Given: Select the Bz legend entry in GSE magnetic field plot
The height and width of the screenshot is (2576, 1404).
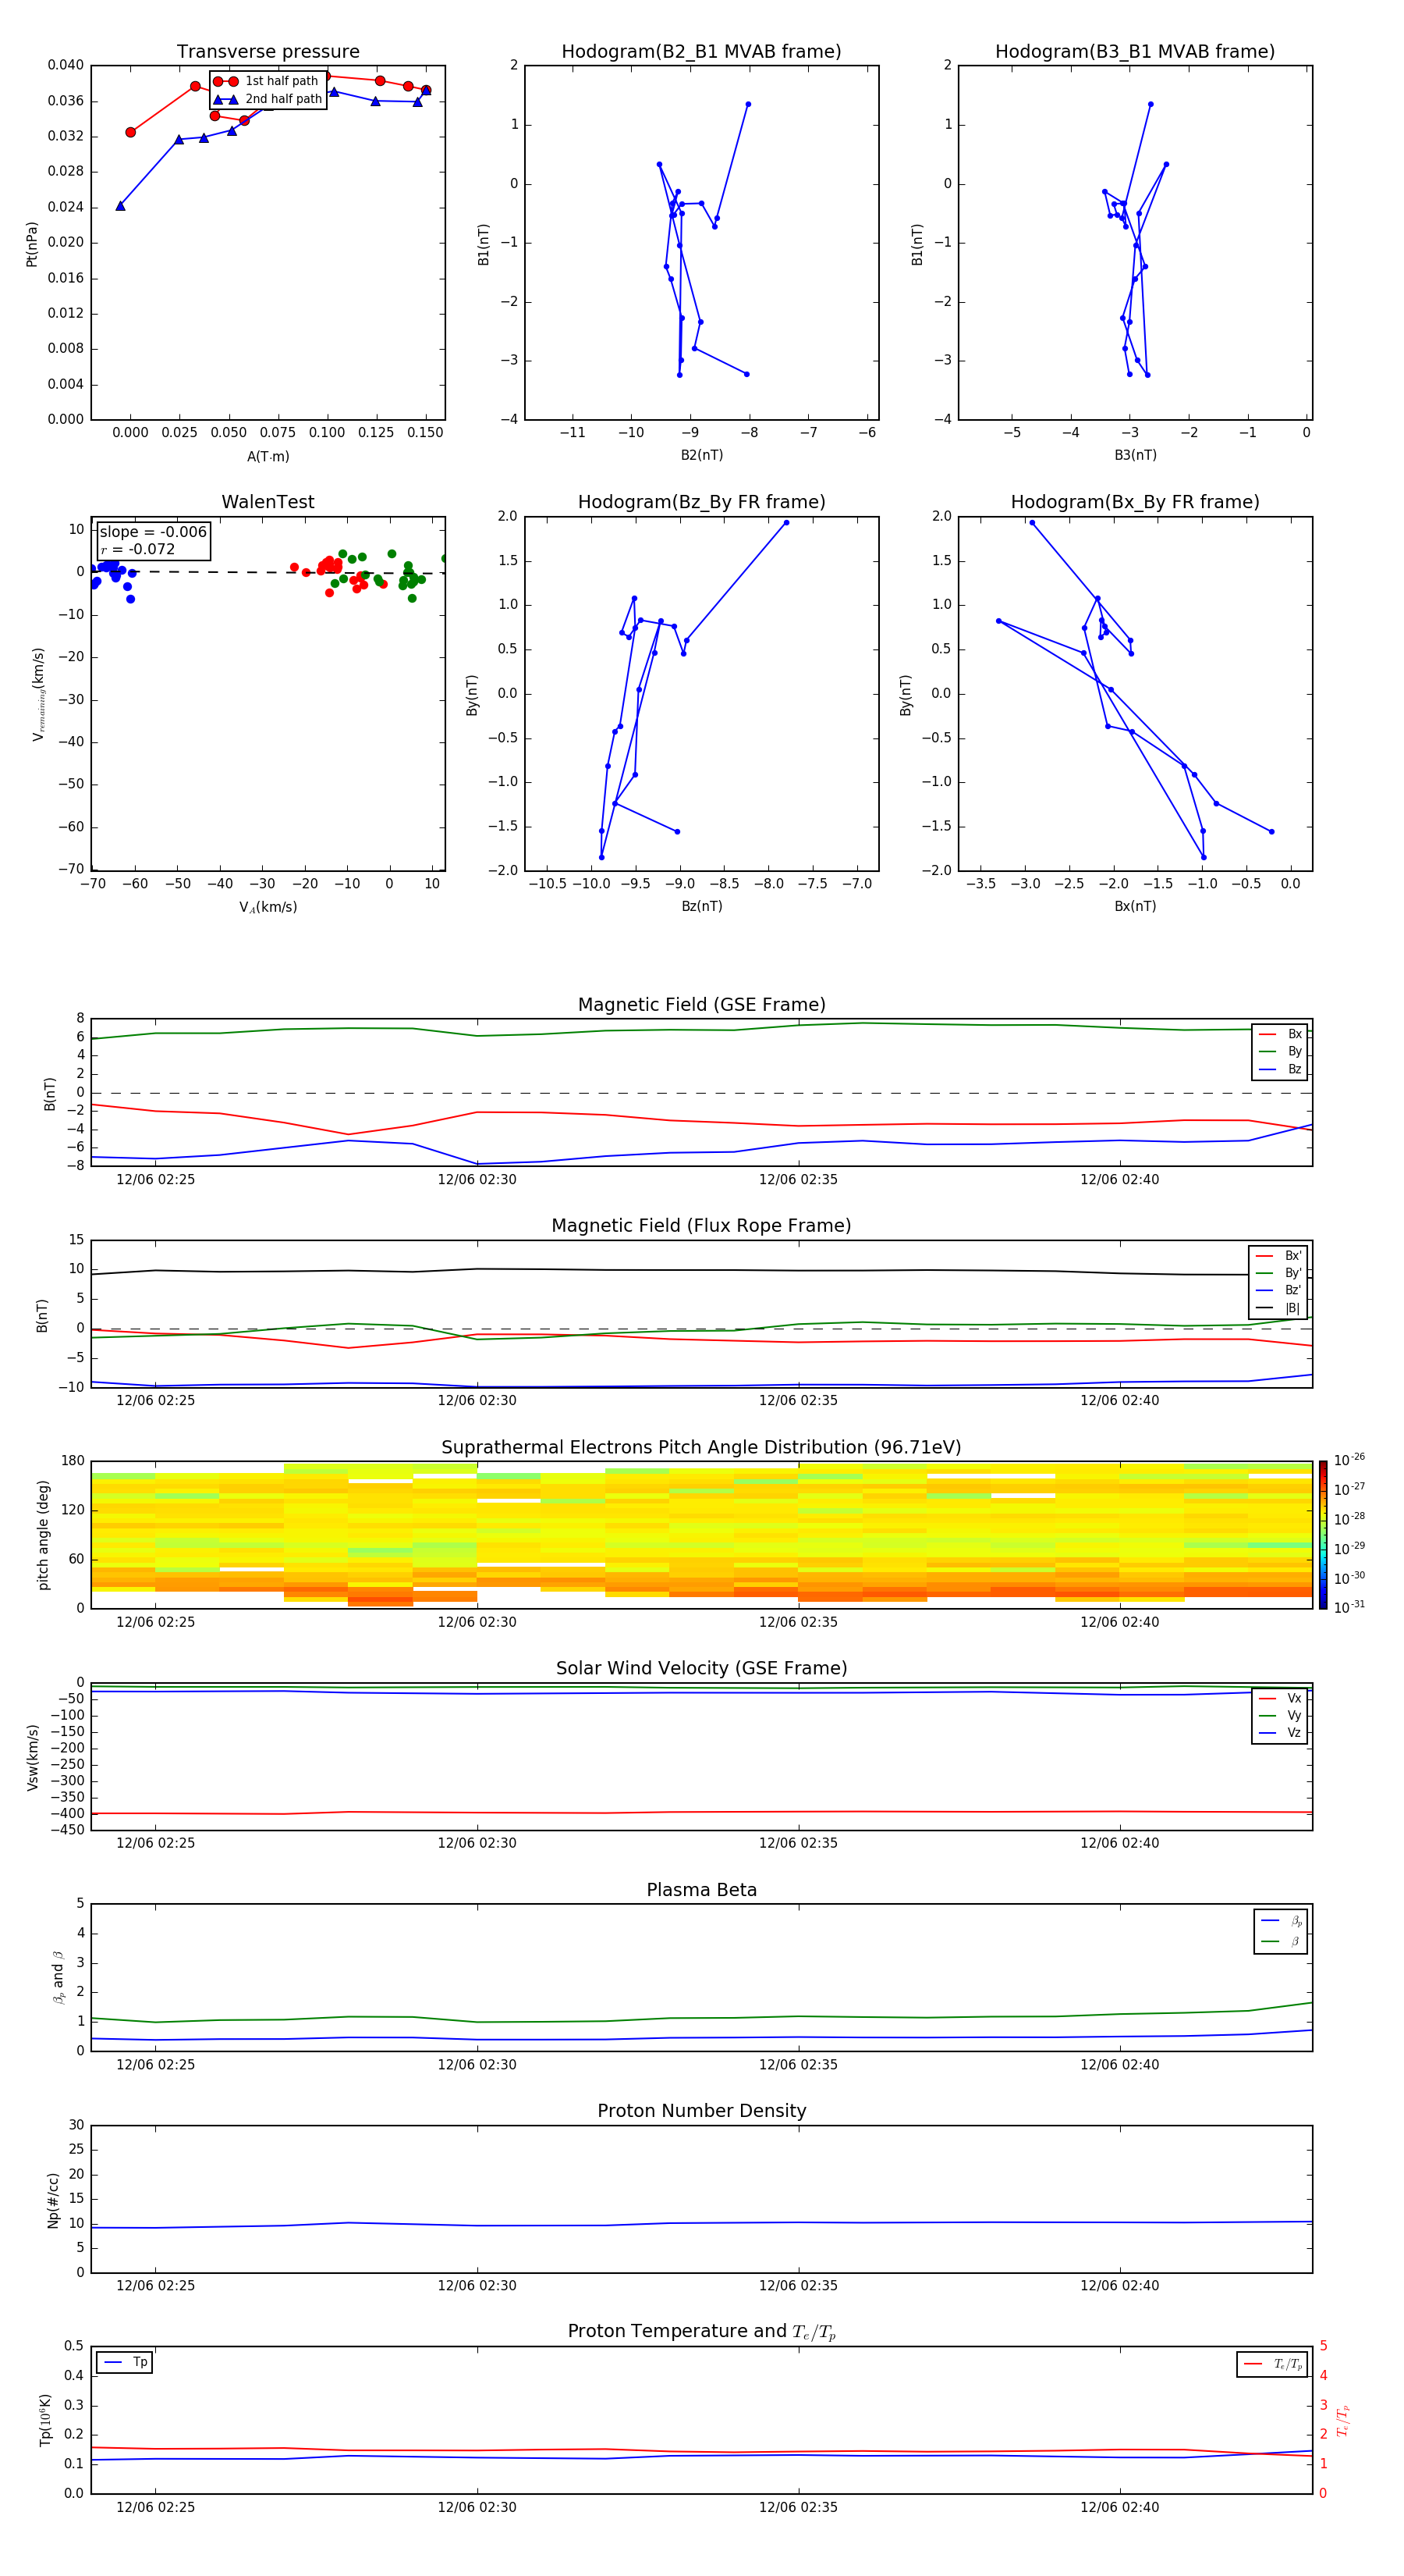Looking at the screenshot, I should tap(1280, 1069).
